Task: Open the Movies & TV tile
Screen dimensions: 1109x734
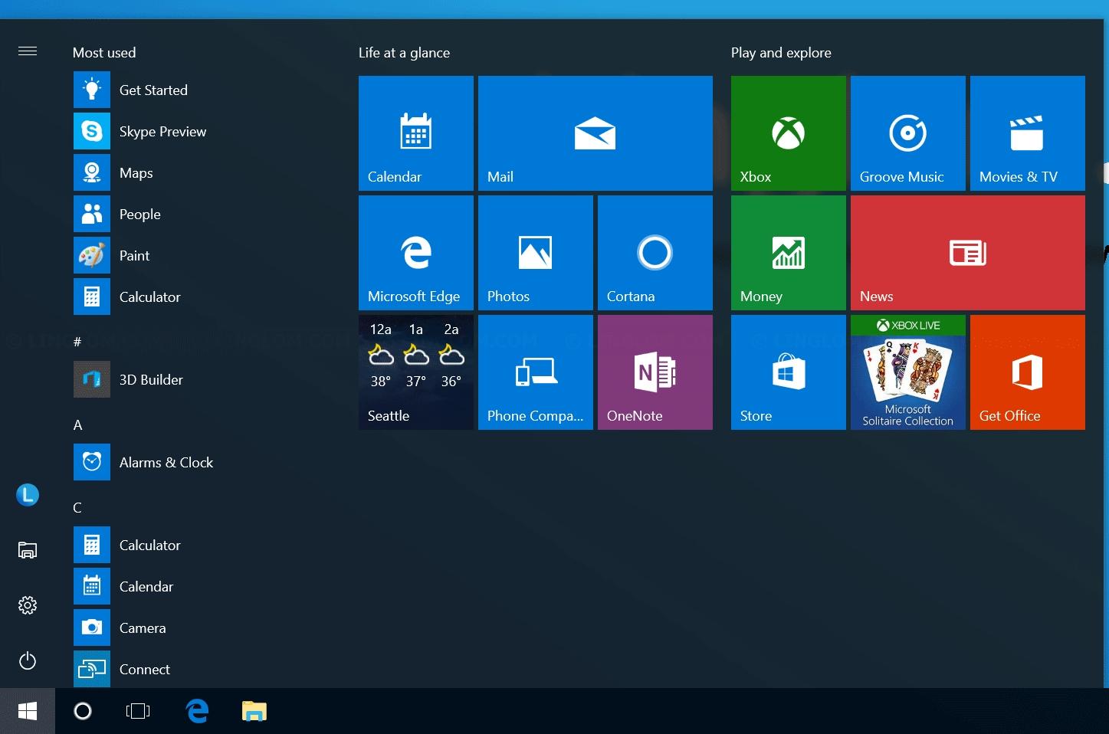Action: (x=1027, y=133)
